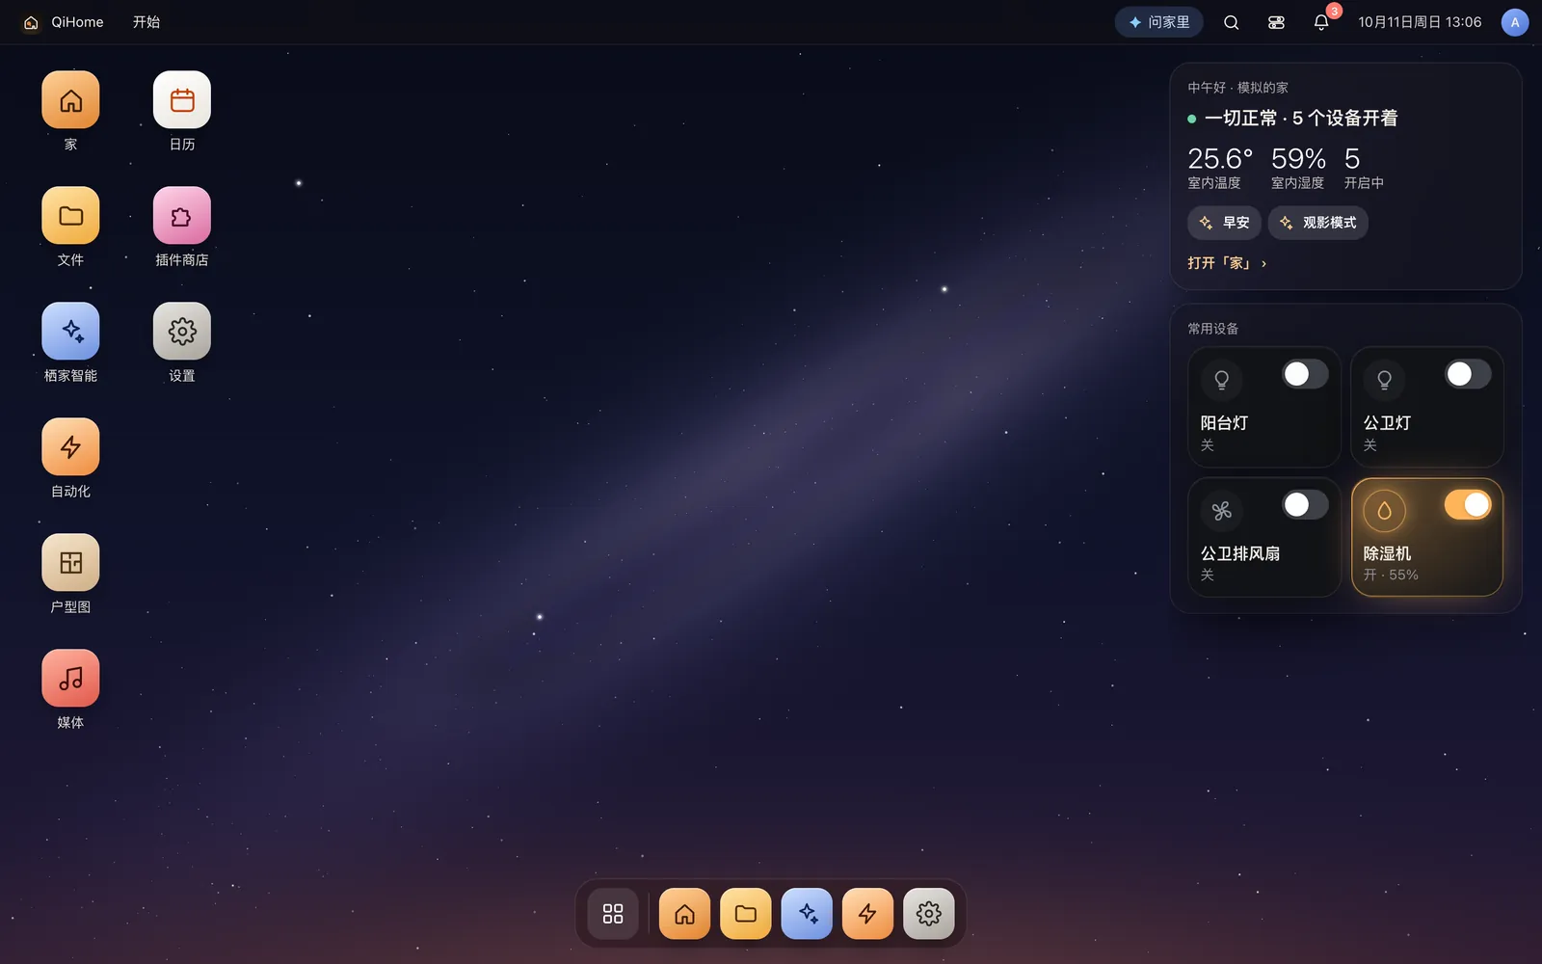Click the gear settings icon in dock
The image size is (1542, 964).
pos(929,914)
